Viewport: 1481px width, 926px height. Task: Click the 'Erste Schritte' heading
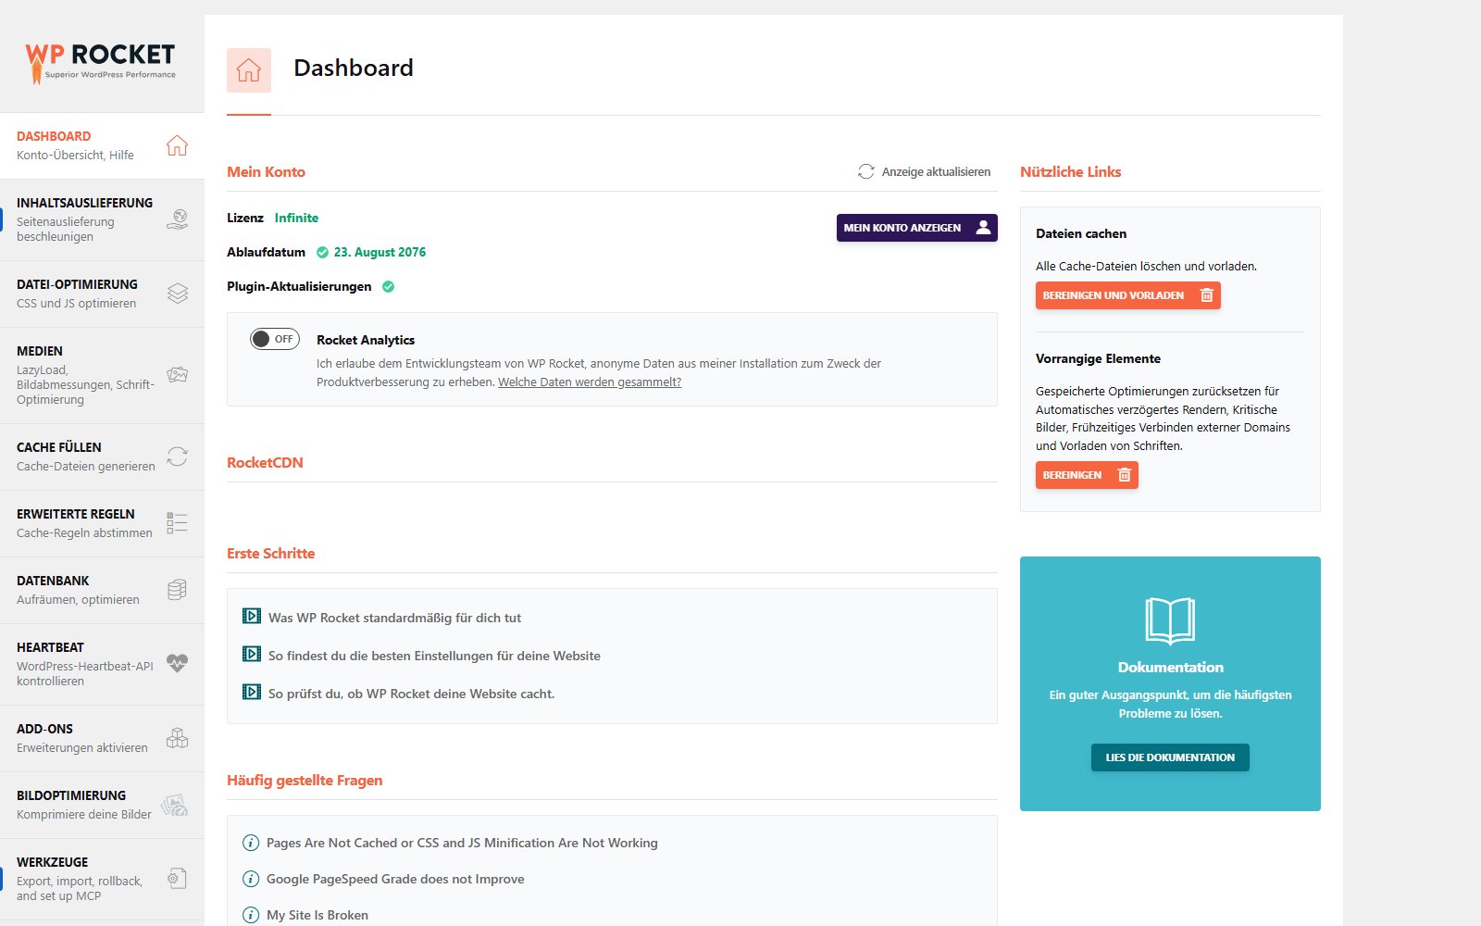pos(270,553)
